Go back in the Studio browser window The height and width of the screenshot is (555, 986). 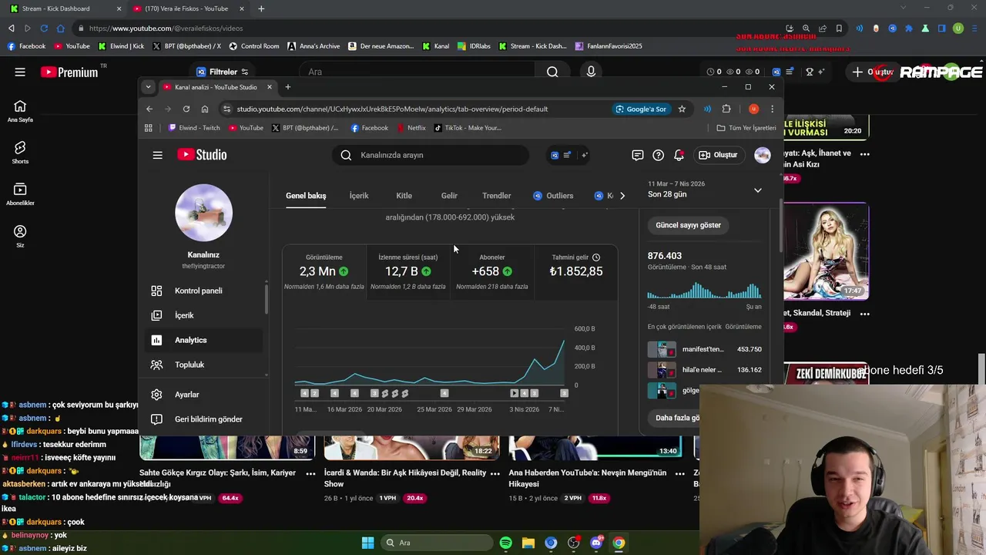(x=149, y=109)
